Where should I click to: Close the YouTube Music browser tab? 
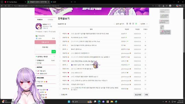(25, 2)
